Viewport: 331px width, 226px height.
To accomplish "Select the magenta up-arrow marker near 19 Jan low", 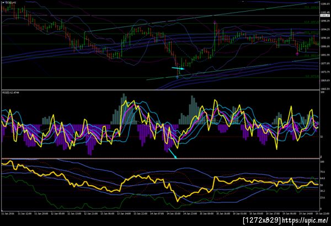I will 297,54.
